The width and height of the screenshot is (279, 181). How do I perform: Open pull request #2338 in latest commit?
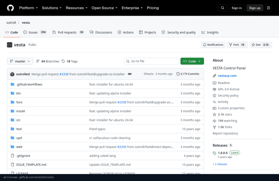64,74
